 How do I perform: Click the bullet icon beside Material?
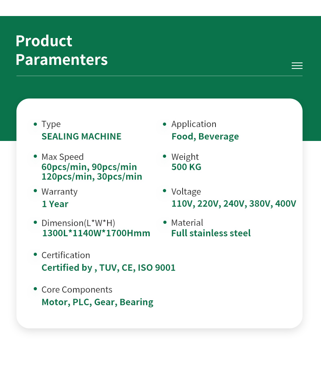tap(165, 223)
